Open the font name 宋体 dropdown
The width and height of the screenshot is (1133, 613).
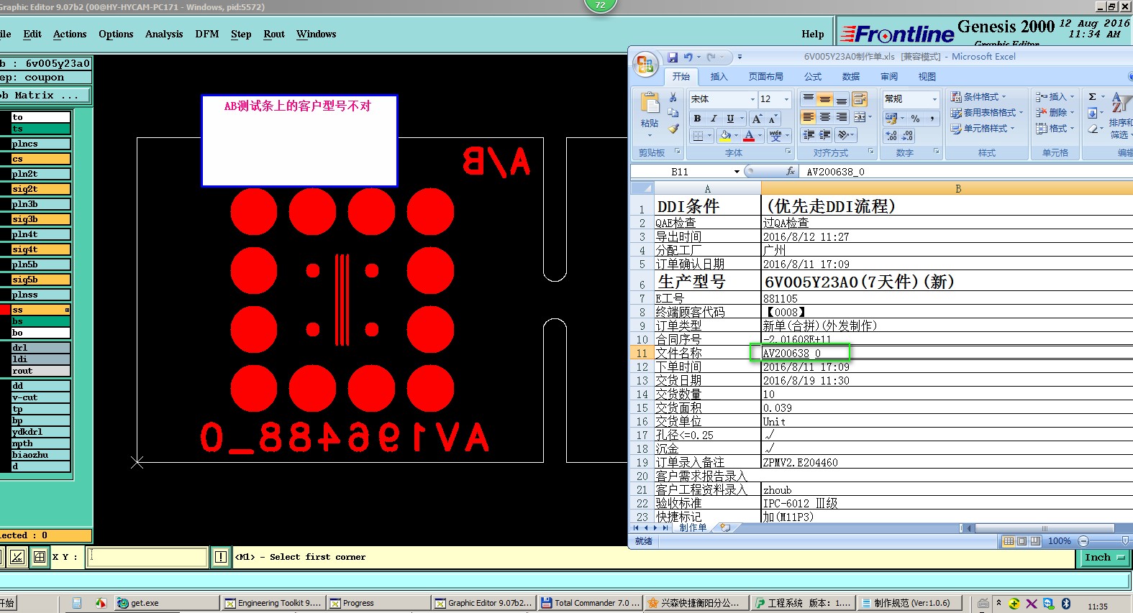(x=753, y=99)
